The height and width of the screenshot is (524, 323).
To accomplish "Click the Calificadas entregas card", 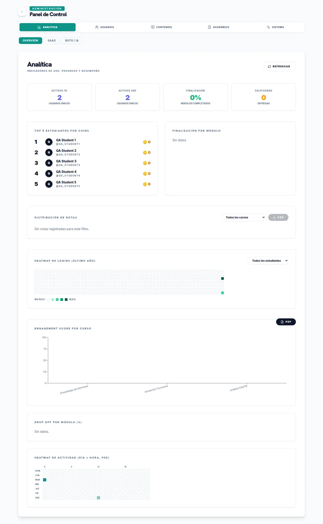I will (264, 97).
